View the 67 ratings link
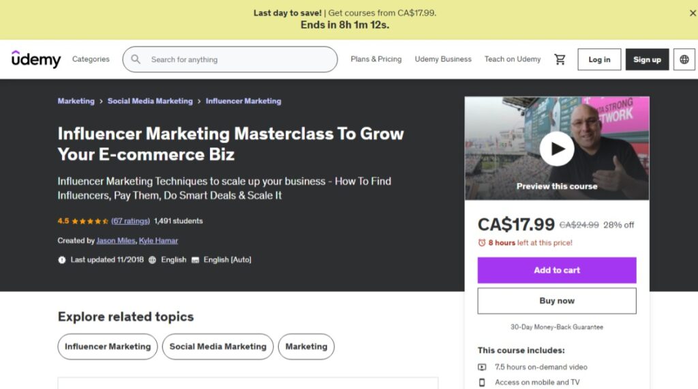 point(130,221)
